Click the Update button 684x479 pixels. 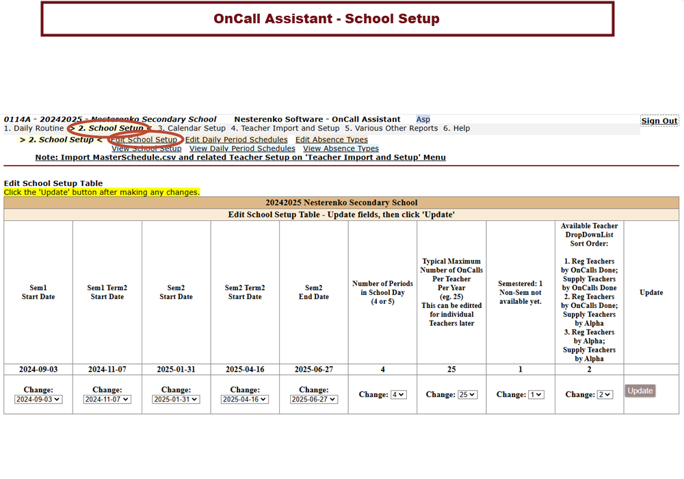point(640,391)
